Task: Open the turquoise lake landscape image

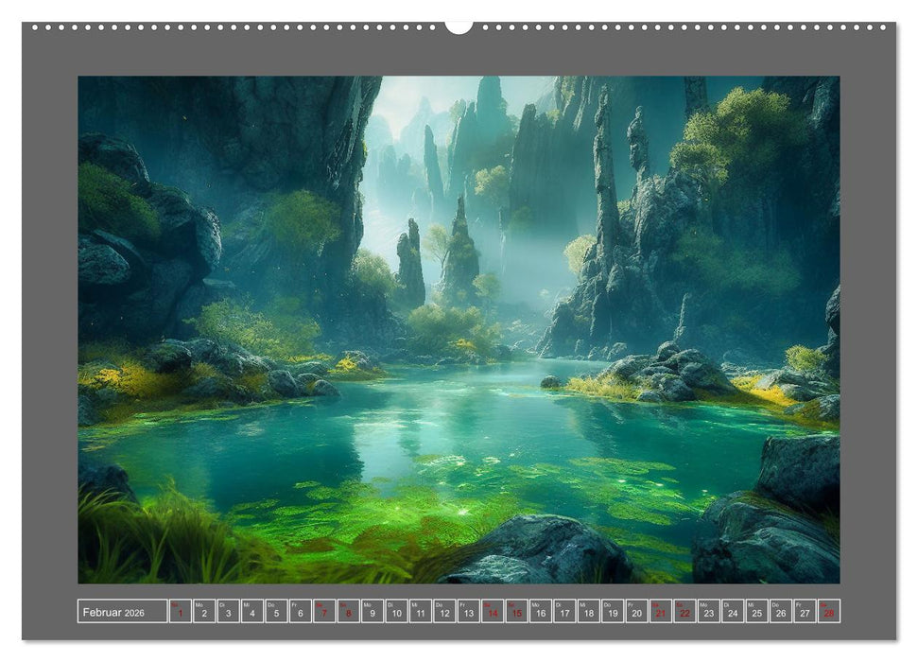Action: click(459, 329)
